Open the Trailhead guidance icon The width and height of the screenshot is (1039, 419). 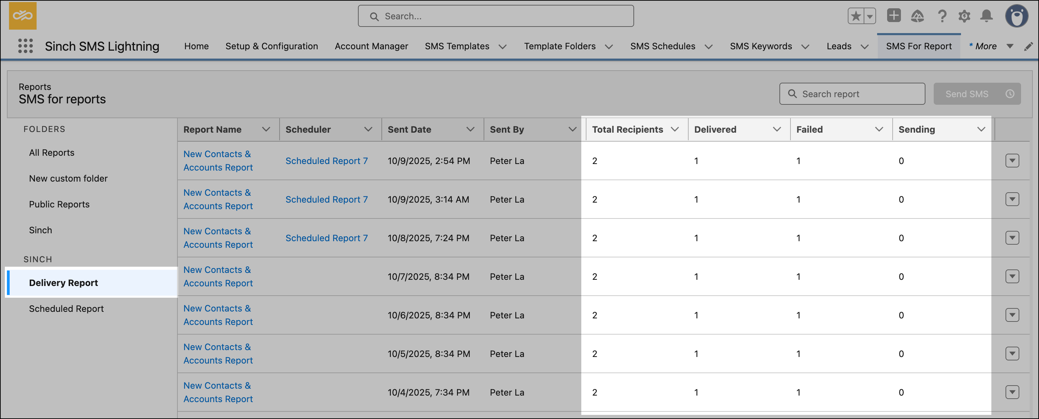point(917,16)
